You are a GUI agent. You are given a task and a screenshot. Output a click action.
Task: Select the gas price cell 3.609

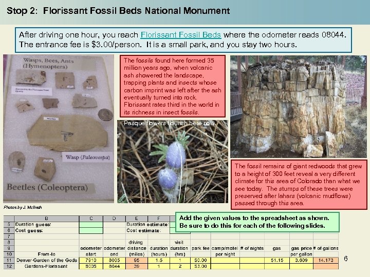(x=301, y=260)
